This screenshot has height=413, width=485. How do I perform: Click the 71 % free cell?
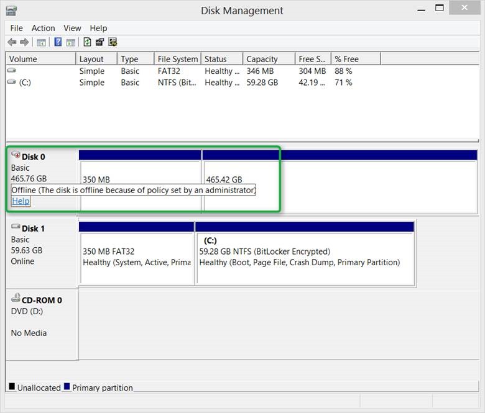tap(343, 83)
